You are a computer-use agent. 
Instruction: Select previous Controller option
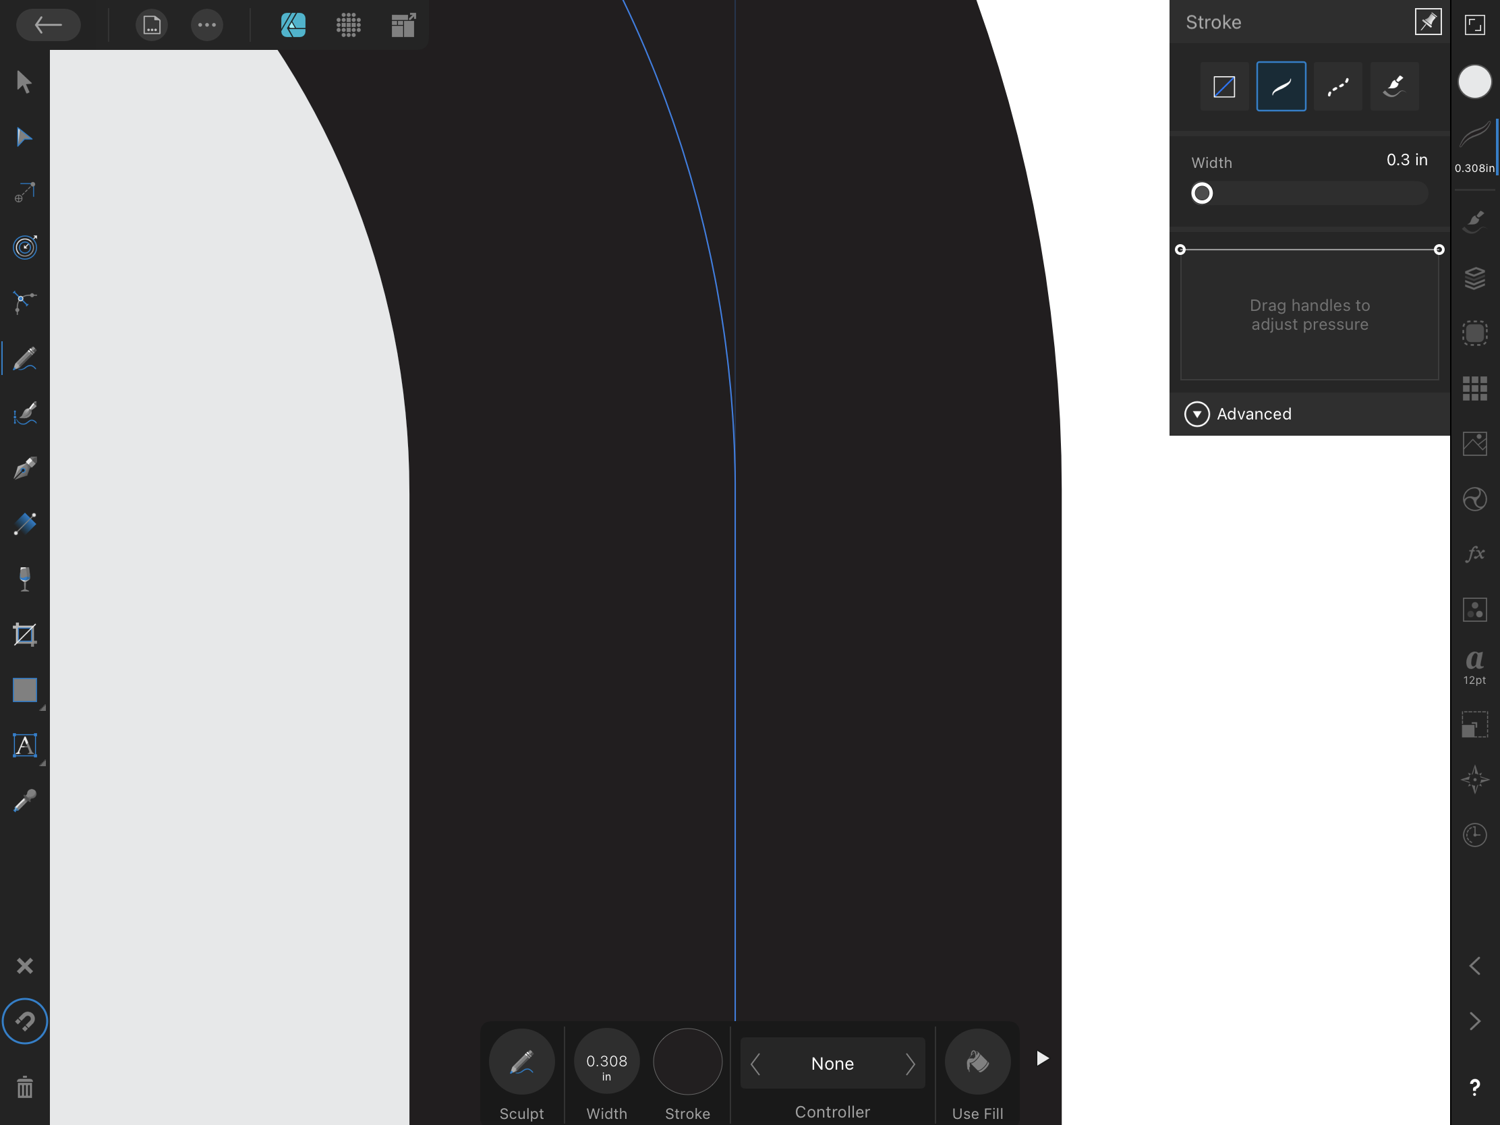[755, 1064]
